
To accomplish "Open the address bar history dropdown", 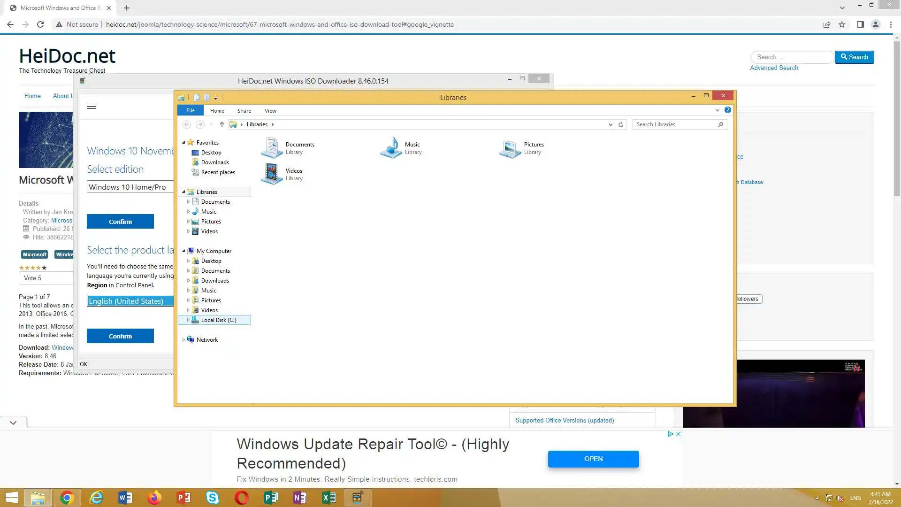I will pos(610,124).
